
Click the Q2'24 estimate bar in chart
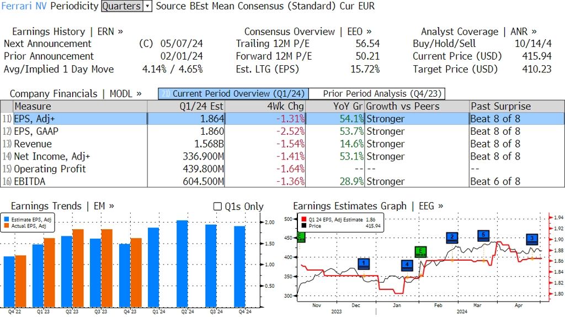[182, 263]
